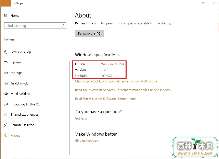Go to Tablet mode settings
Image resolution: width=219 pixels, height=159 pixels.
tap(20, 83)
